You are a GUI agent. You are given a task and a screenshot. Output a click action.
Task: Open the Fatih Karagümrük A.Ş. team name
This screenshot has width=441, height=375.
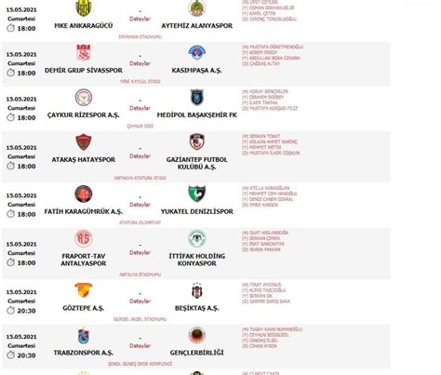pos(84,211)
